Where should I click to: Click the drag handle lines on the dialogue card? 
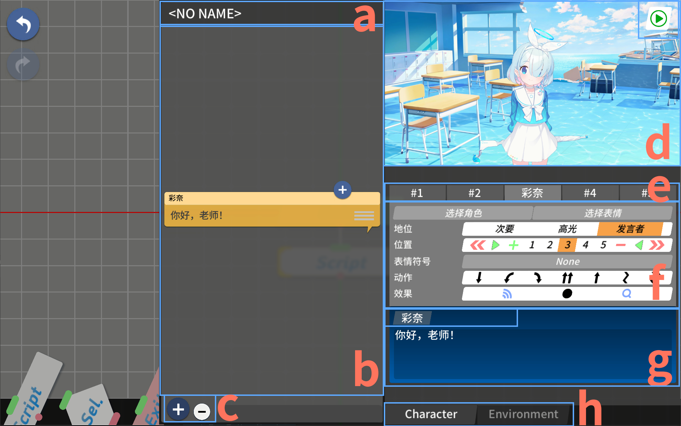(364, 215)
